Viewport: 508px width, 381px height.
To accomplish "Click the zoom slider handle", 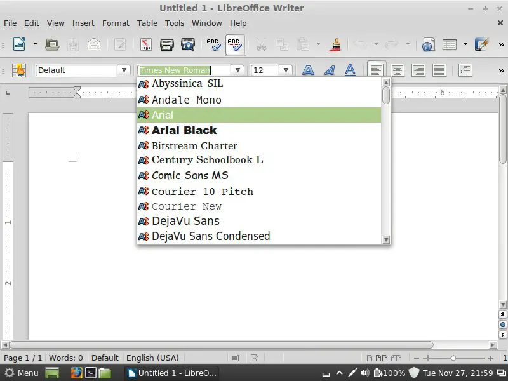I will click(453, 358).
